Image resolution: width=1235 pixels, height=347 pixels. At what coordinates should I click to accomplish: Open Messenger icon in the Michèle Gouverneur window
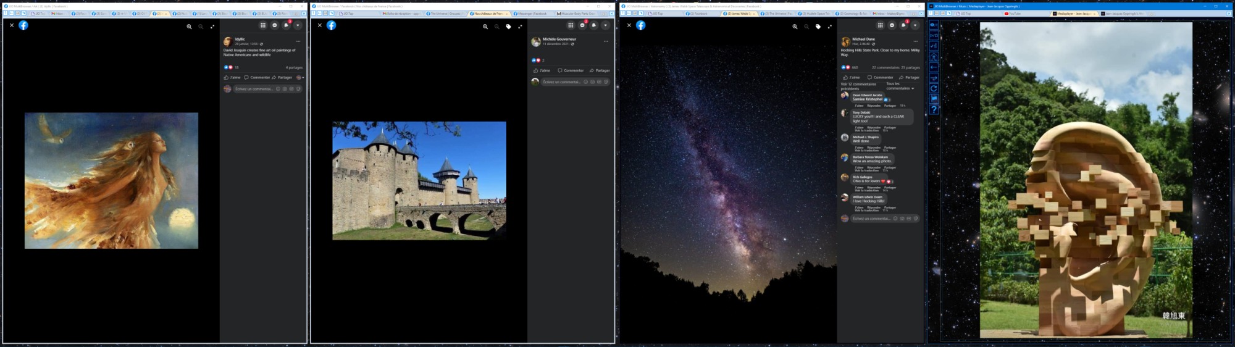click(582, 25)
